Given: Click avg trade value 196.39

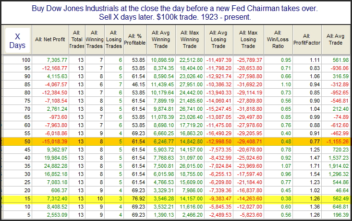Looking at the screenshot, I should pos(341,215).
